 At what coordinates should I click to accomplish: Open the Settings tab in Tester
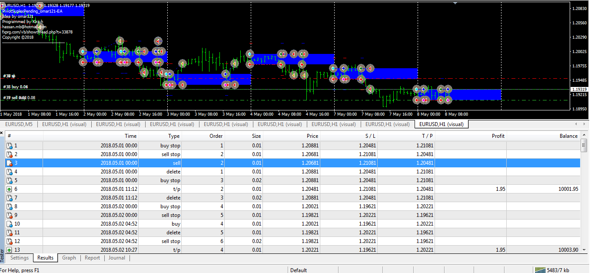pyautogui.click(x=20, y=258)
